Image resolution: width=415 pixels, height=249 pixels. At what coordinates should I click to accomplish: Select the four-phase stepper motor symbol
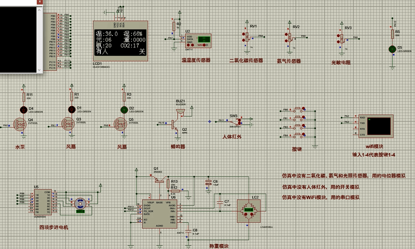tap(80, 204)
